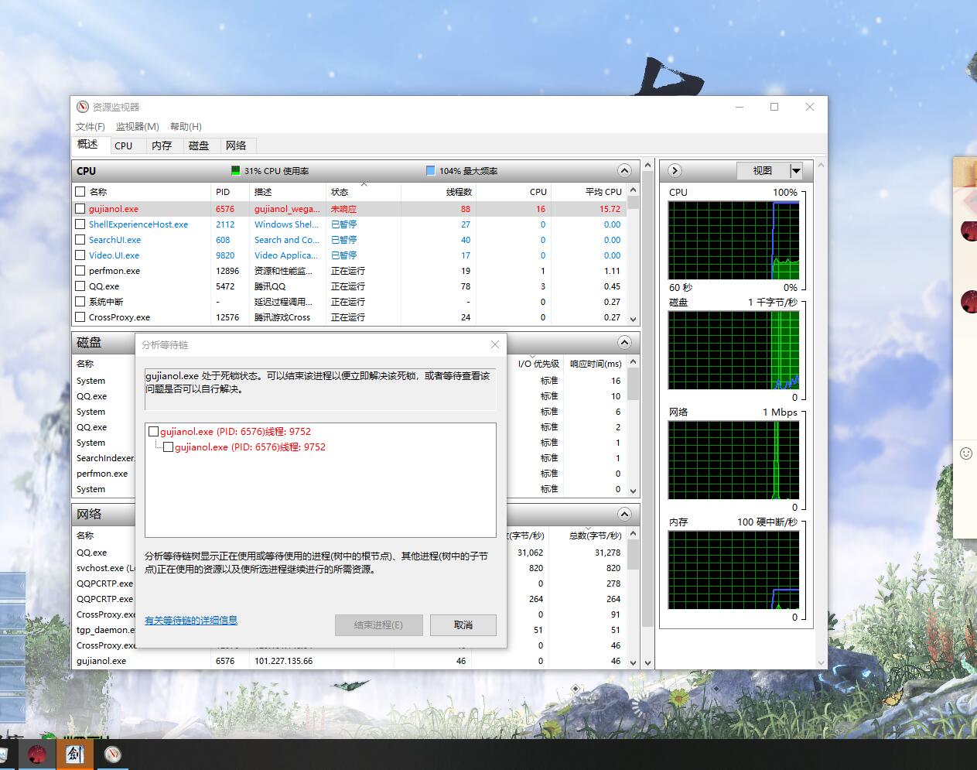The image size is (977, 770).
Task: Check the gujianol.exe process checkbox
Action: pyautogui.click(x=80, y=209)
